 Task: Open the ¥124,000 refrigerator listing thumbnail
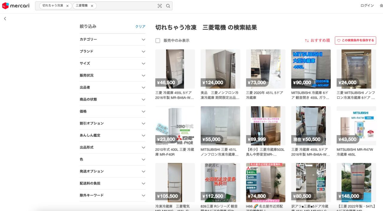[220, 69]
